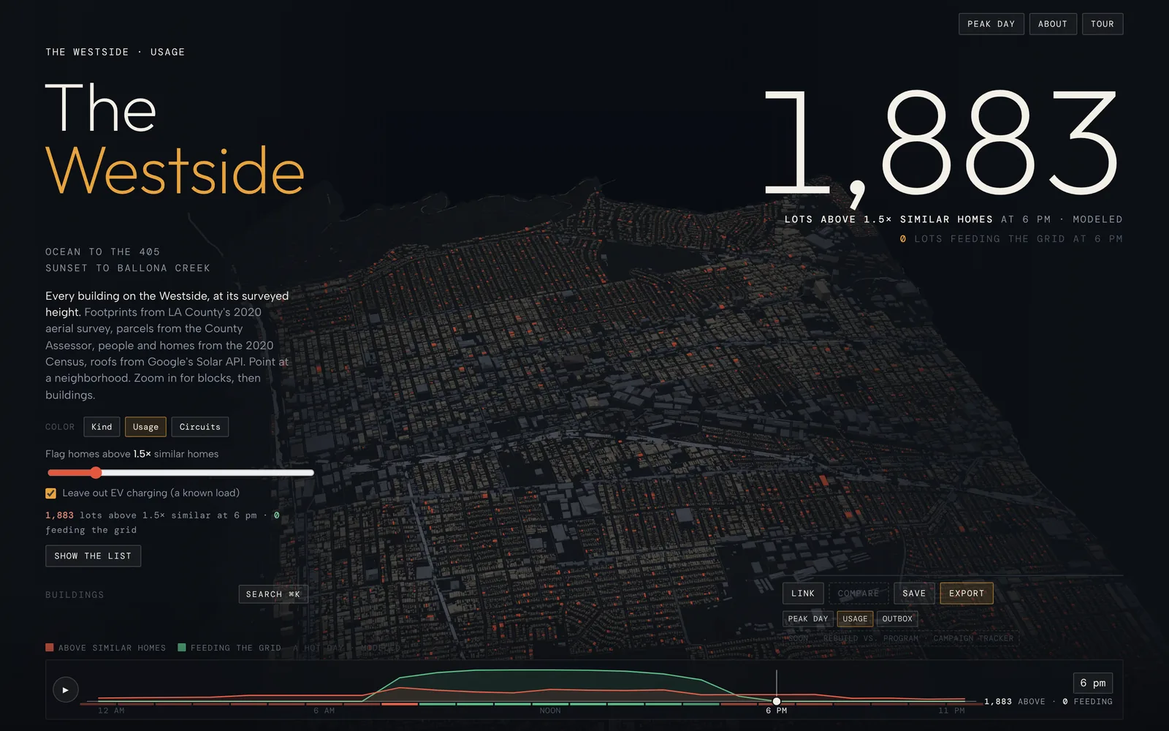Click the green Feeding the Grid legend swatch
The height and width of the screenshot is (731, 1169).
pyautogui.click(x=182, y=648)
